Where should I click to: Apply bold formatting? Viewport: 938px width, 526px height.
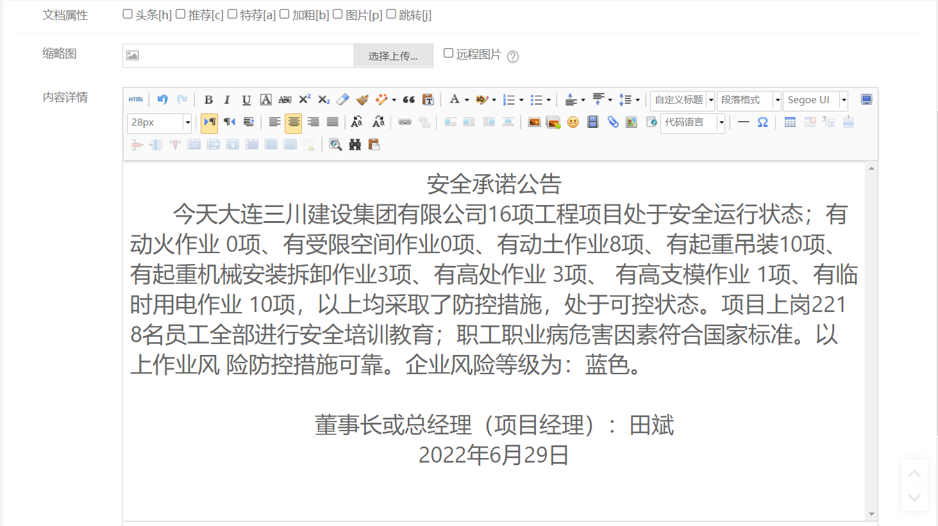point(208,100)
